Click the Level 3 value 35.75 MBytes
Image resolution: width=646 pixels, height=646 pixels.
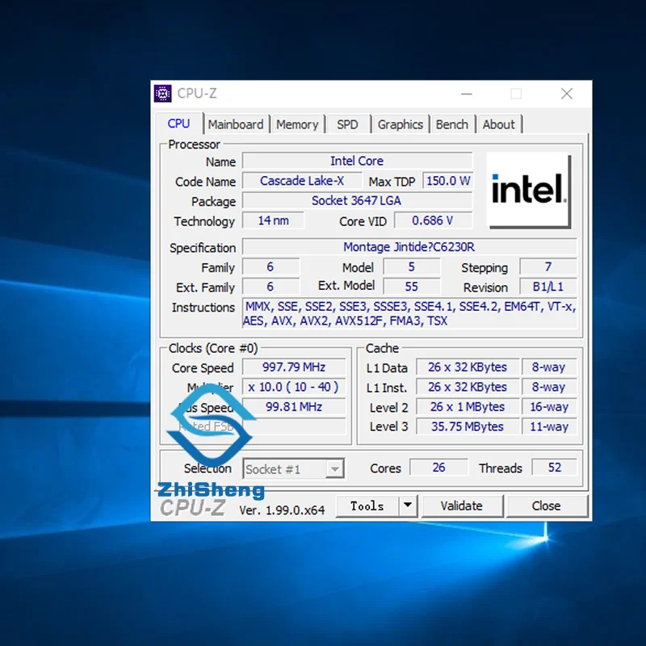(x=468, y=426)
